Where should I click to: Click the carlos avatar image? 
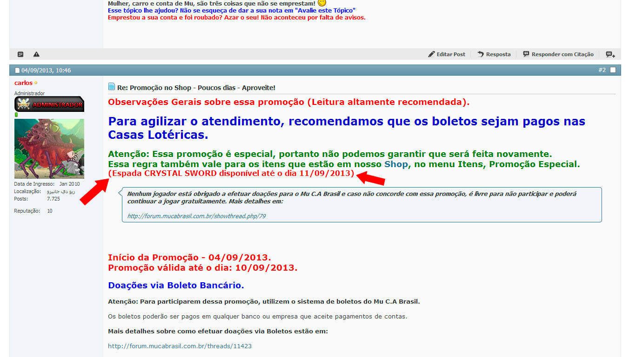[49, 149]
